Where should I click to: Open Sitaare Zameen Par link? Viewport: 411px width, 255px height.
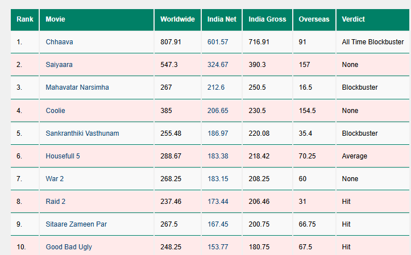tap(76, 224)
